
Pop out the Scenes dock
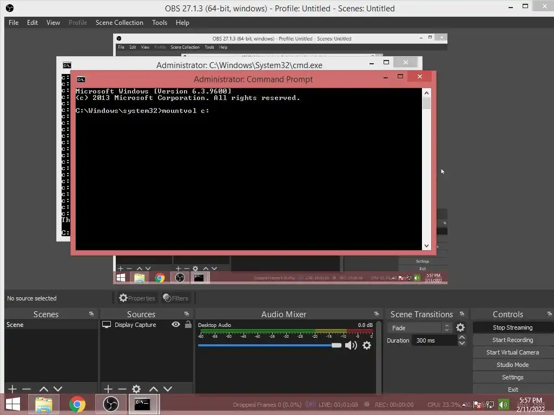coord(91,314)
